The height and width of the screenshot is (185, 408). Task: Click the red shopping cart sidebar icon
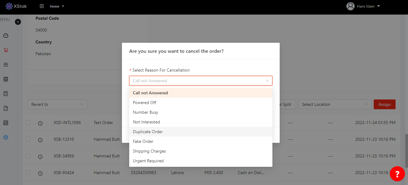click(x=6, y=50)
